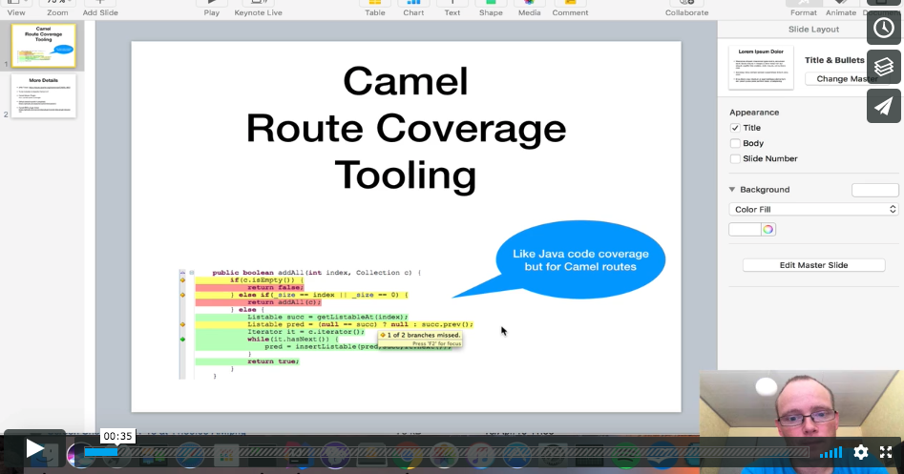Select the blue speech bubble shape
The height and width of the screenshot is (474, 904).
point(579,259)
